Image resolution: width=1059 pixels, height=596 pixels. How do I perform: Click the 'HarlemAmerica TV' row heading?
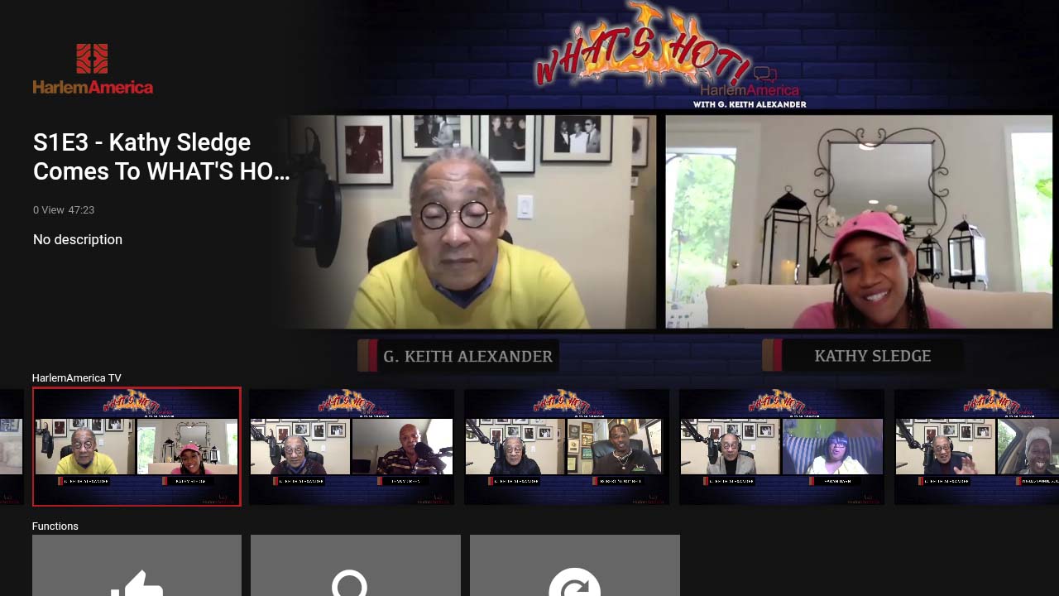77,377
